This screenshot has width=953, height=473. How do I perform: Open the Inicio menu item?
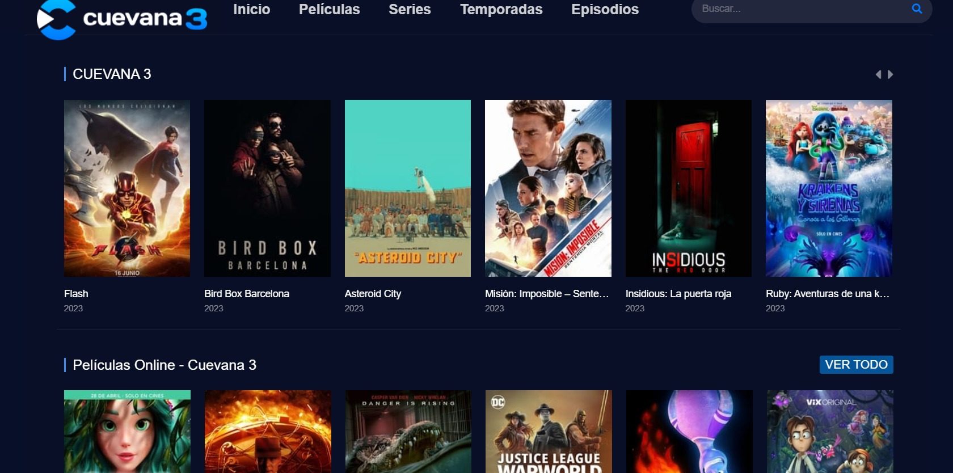[x=251, y=9]
